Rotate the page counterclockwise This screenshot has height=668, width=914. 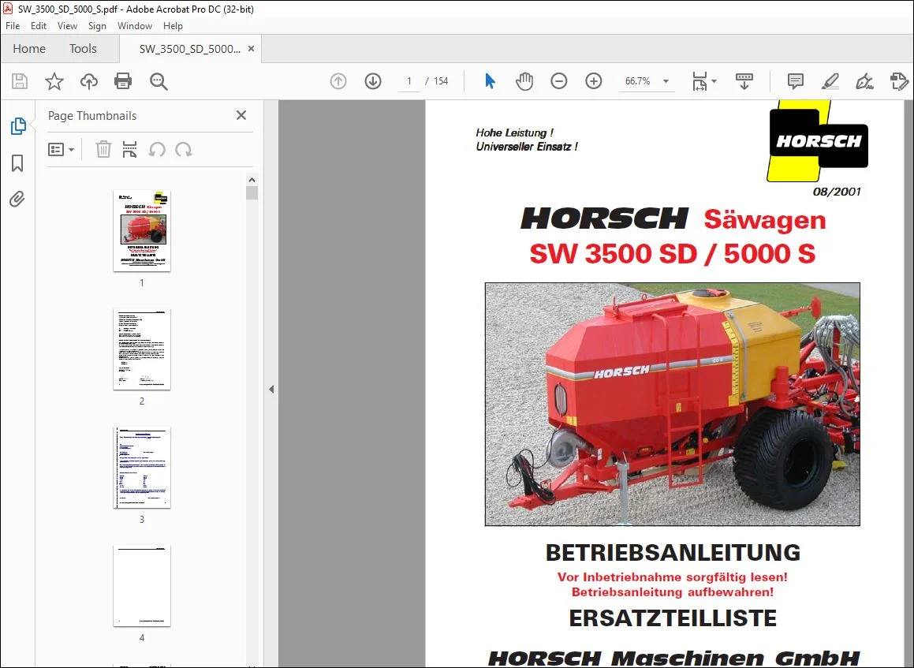click(157, 150)
